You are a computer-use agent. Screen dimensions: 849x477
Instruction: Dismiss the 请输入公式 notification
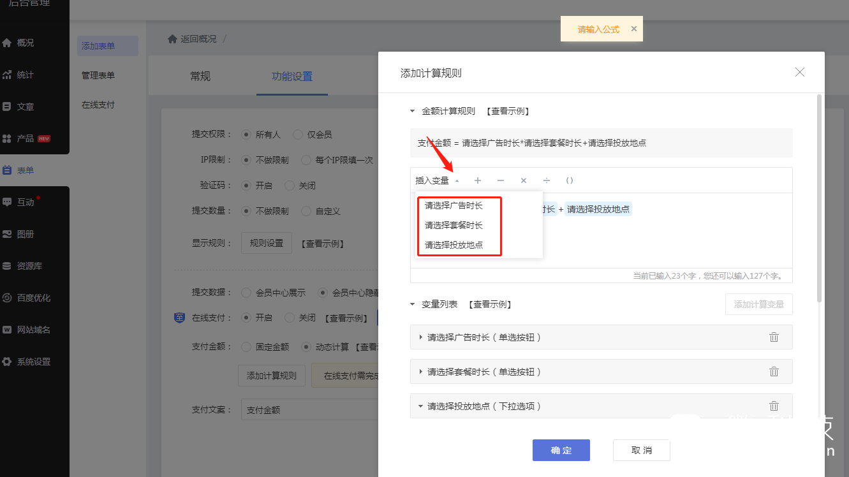click(633, 29)
